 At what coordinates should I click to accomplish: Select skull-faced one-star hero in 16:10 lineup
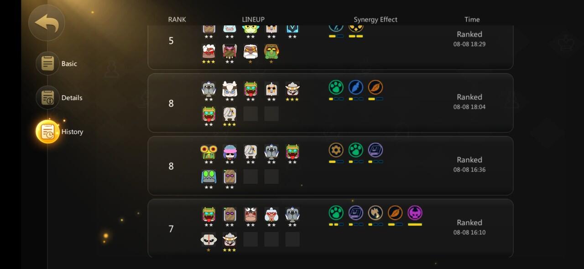pyautogui.click(x=209, y=239)
